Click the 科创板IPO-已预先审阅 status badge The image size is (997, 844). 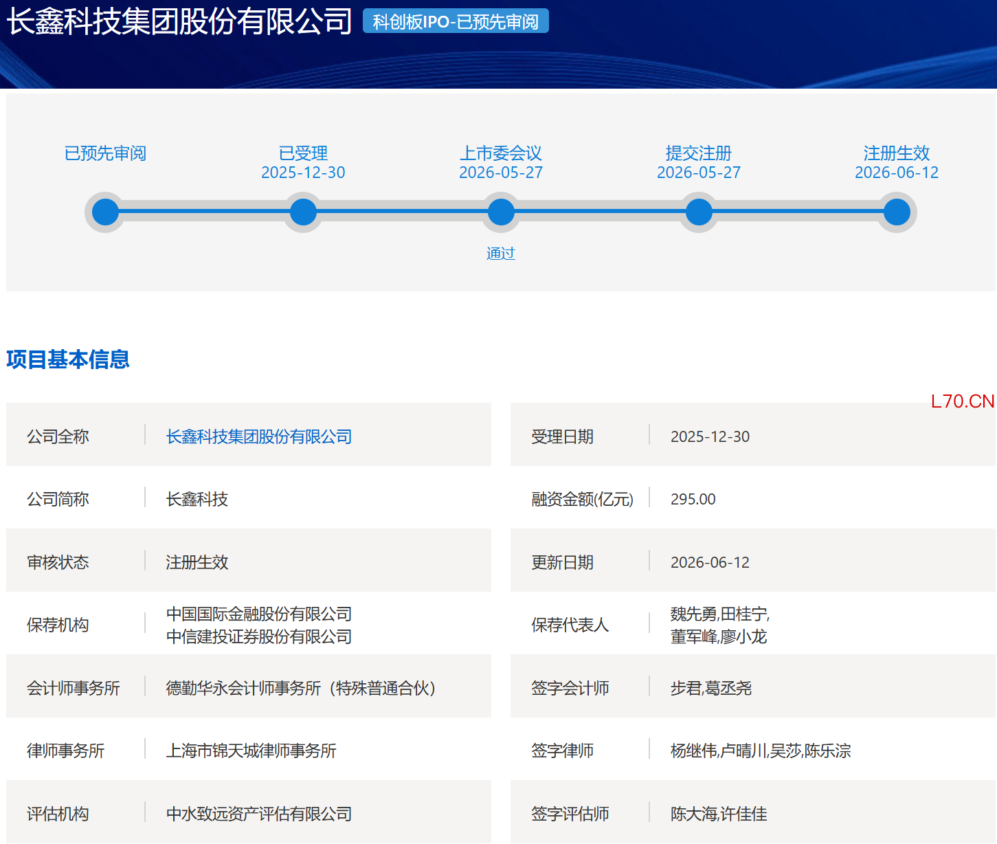[x=456, y=21]
